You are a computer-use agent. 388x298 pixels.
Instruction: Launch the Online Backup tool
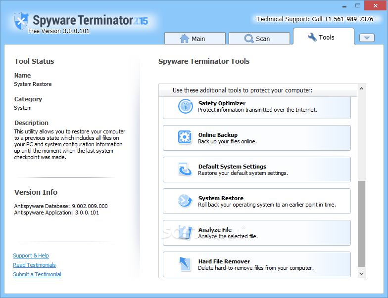tap(256, 138)
